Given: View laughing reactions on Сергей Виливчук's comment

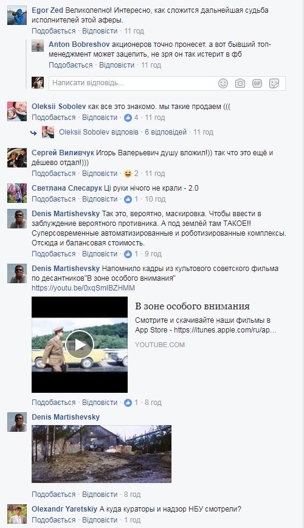Looking at the screenshot, I should [x=131, y=174].
